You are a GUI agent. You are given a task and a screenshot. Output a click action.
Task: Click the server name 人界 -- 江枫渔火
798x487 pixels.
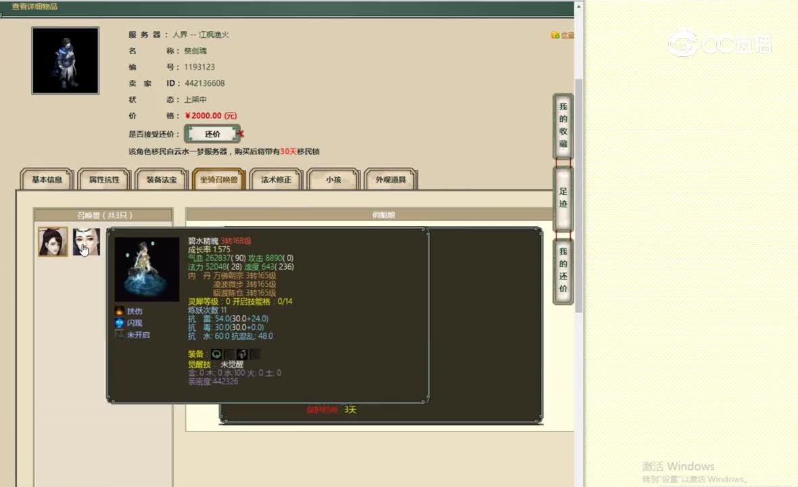(201, 34)
